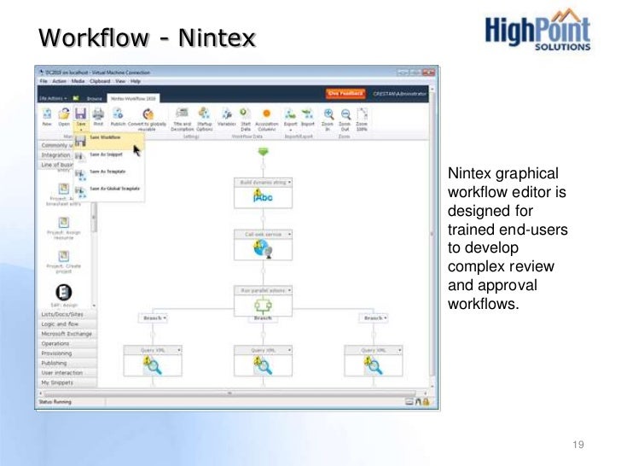Open dropdown arrow of middle Query XML action

pyautogui.click(x=289, y=350)
